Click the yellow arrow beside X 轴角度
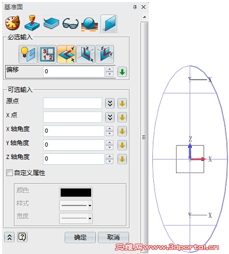229x254 pixels. pos(122,131)
